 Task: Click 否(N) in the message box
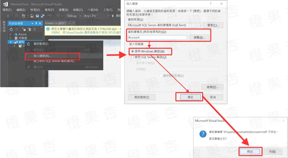tap(272, 151)
